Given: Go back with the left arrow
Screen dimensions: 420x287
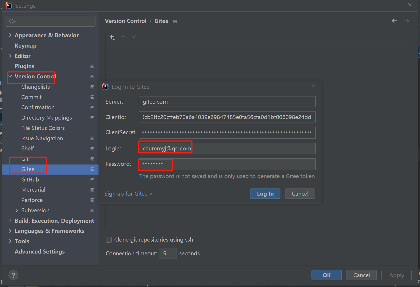Looking at the screenshot, I should click(x=395, y=21).
